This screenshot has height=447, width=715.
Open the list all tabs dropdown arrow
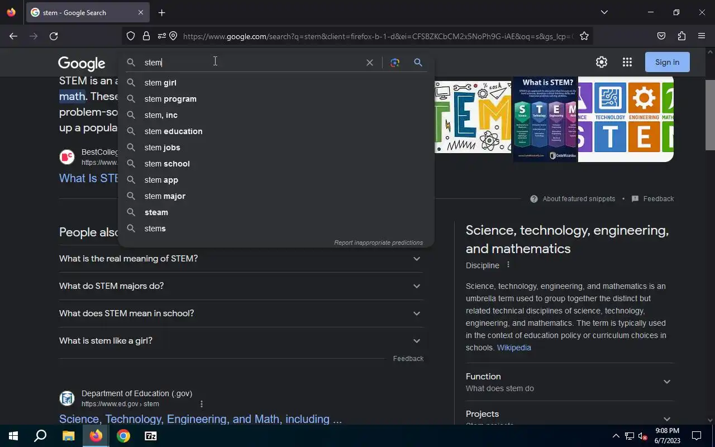(x=604, y=12)
